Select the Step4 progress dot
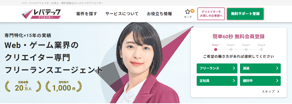The height and width of the screenshot is (104, 292). point(261,50)
